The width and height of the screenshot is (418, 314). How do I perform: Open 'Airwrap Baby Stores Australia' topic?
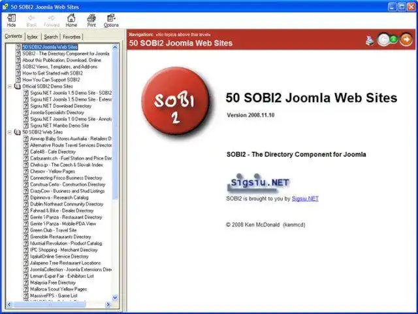[x=71, y=139]
